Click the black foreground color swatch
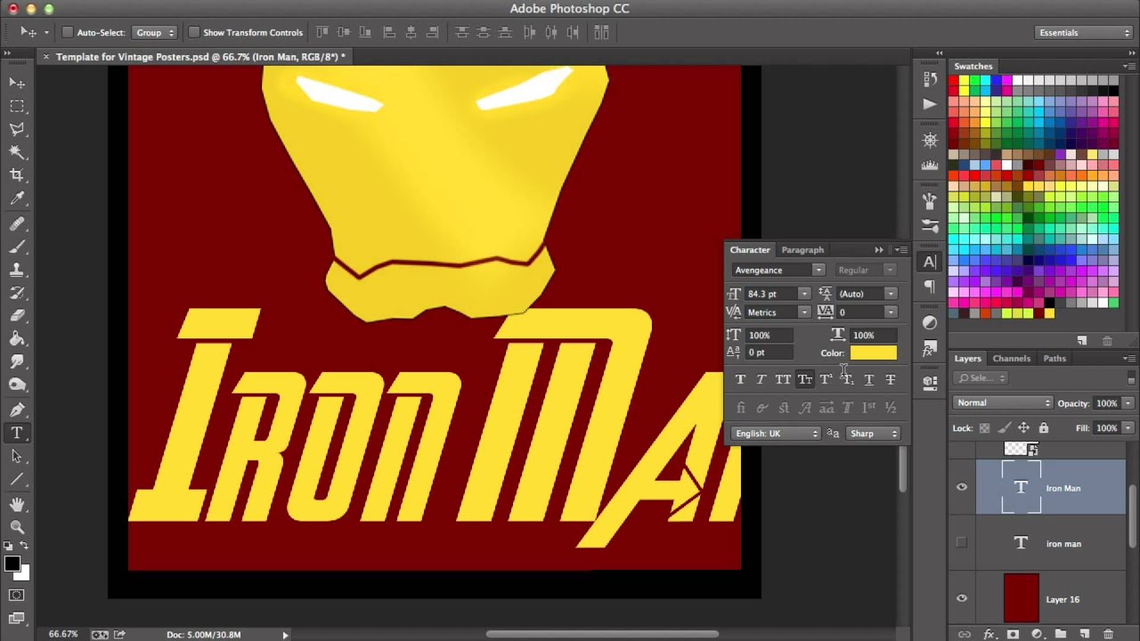Viewport: 1140px width, 641px height. point(12,564)
